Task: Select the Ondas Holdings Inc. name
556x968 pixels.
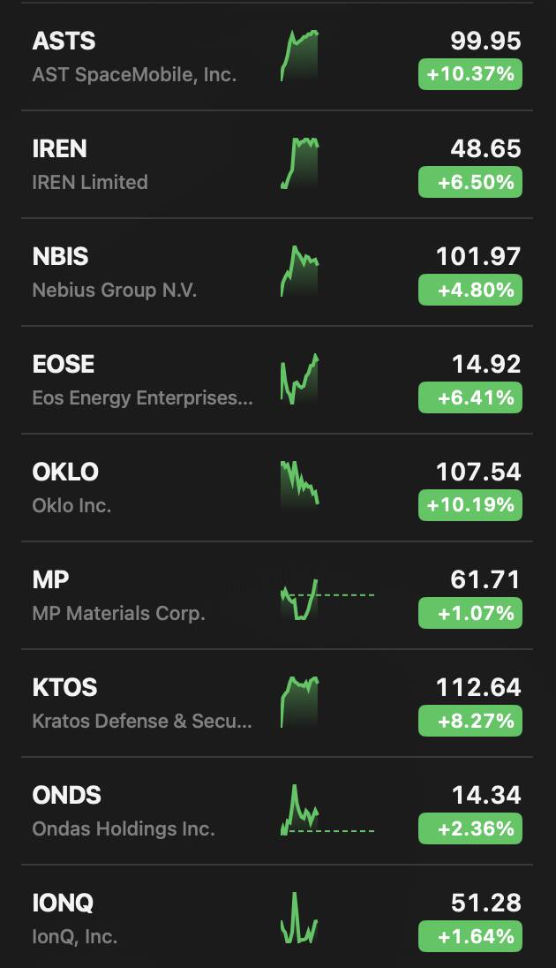Action: (124, 828)
